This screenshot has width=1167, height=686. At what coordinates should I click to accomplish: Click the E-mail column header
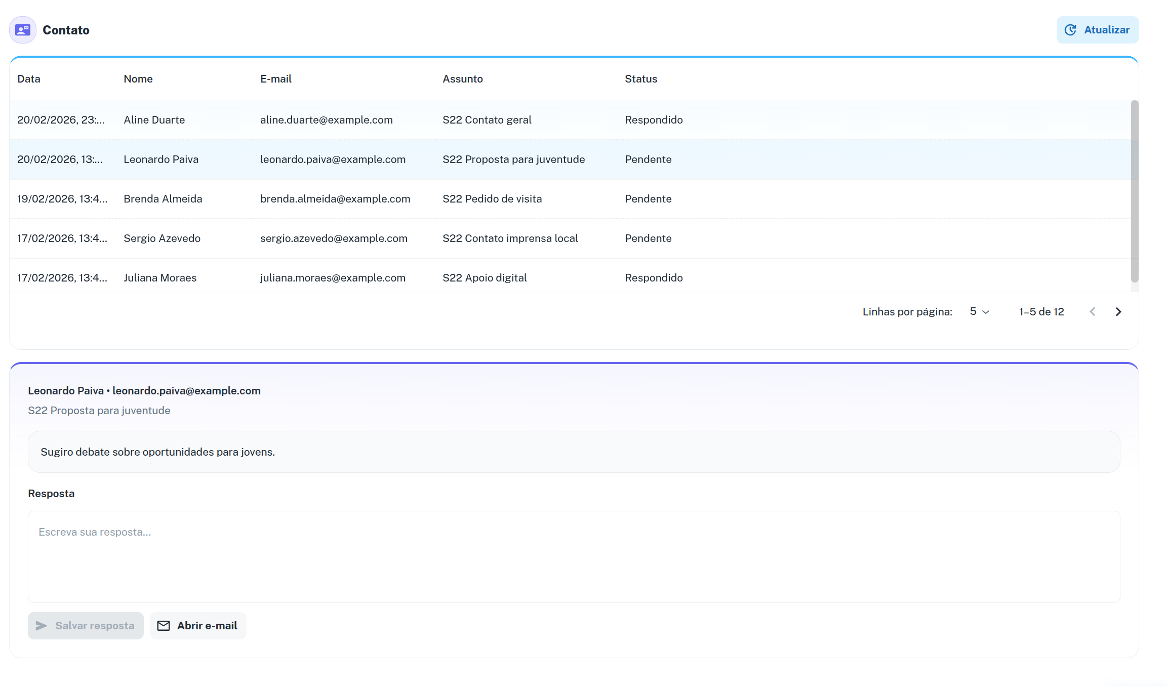(x=276, y=79)
